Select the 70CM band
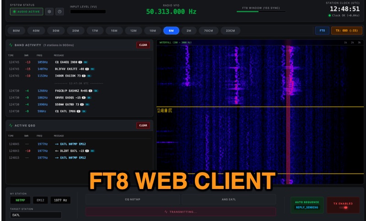This screenshot has width=366, height=221. pyautogui.click(x=209, y=31)
